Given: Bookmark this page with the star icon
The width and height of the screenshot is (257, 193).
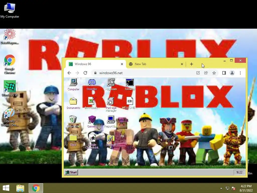Looking at the screenshot, I should pos(214,73).
